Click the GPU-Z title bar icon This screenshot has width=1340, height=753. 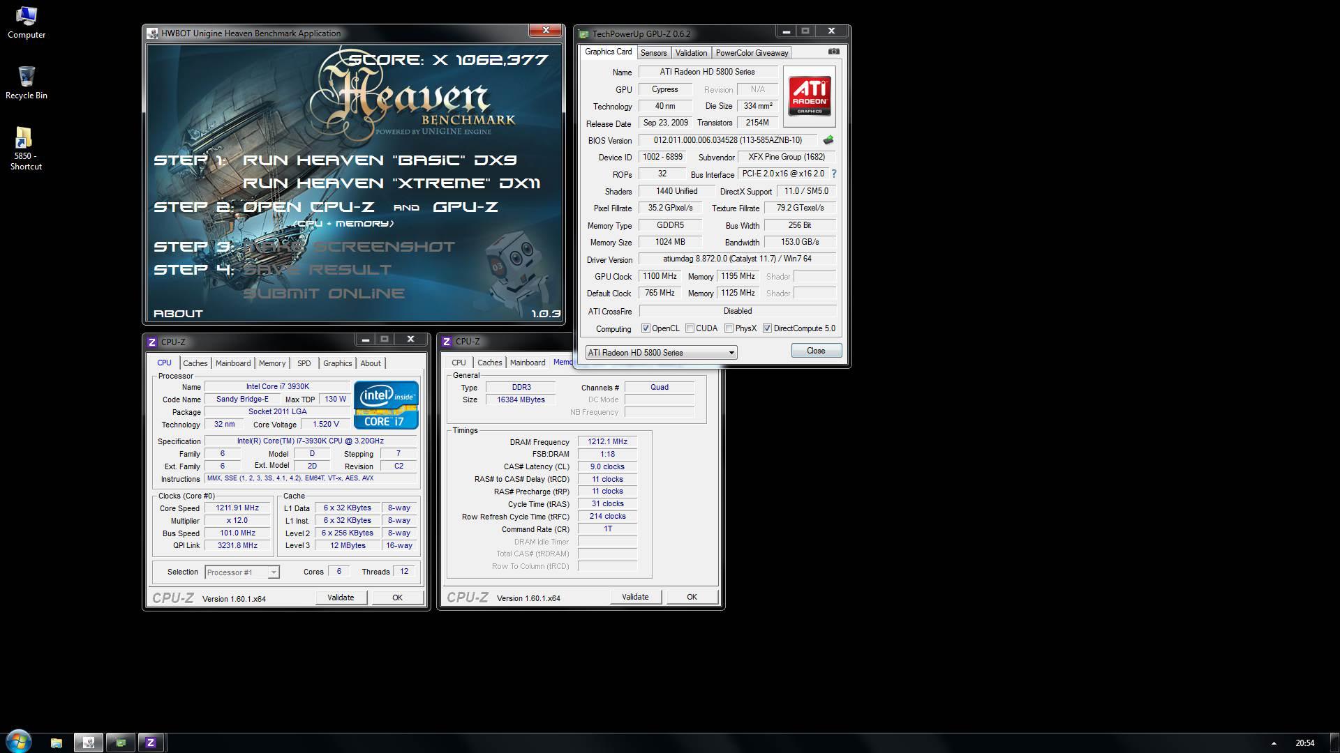[x=583, y=33]
